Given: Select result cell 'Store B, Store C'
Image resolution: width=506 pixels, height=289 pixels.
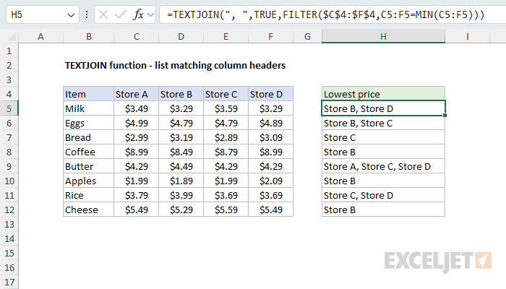Looking at the screenshot, I should pyautogui.click(x=383, y=124).
